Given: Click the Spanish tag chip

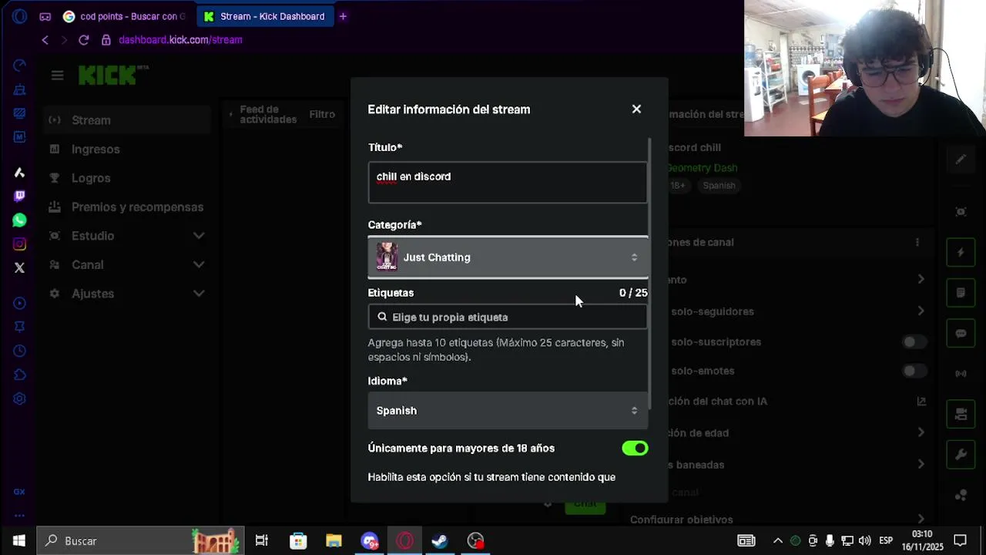Looking at the screenshot, I should click(x=719, y=186).
